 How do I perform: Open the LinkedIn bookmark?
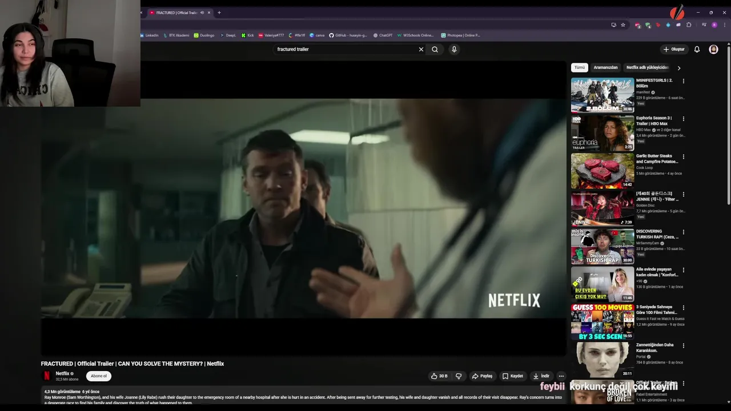tap(150, 35)
